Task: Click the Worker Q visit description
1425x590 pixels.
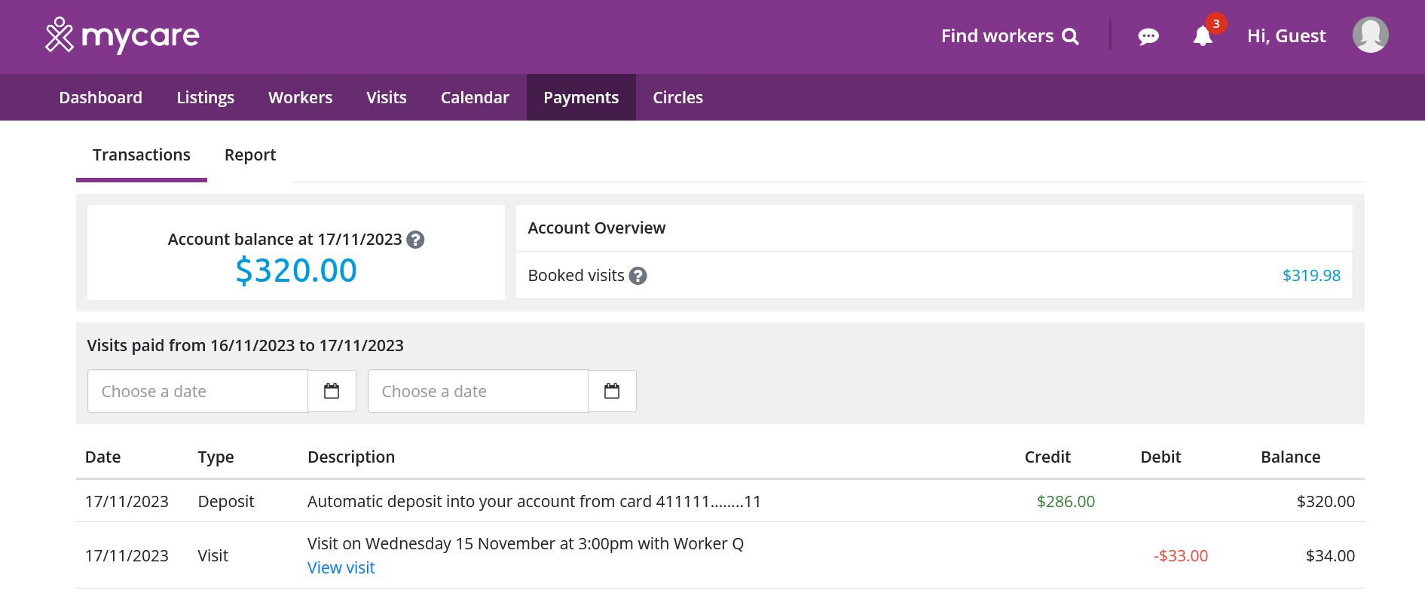Action: click(525, 544)
